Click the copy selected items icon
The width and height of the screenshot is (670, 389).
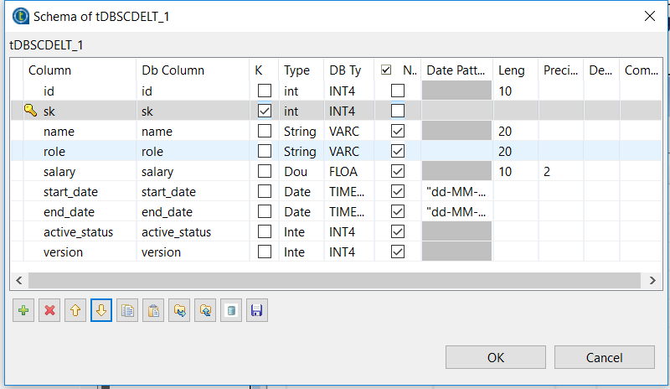127,311
